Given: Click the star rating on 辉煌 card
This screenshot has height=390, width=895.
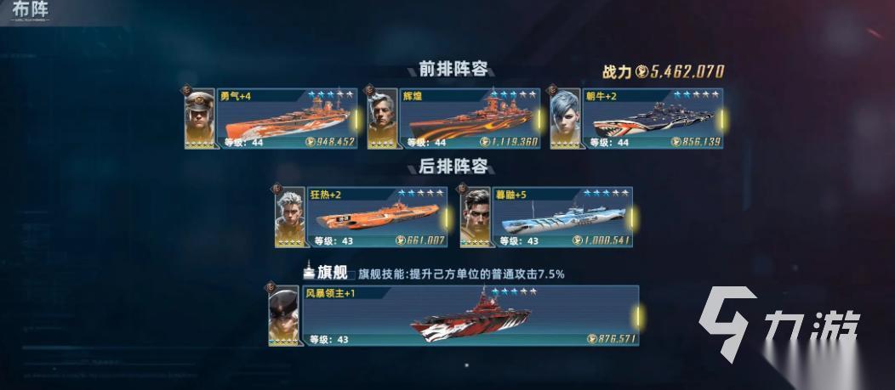Looking at the screenshot, I should pyautogui.click(x=513, y=94).
